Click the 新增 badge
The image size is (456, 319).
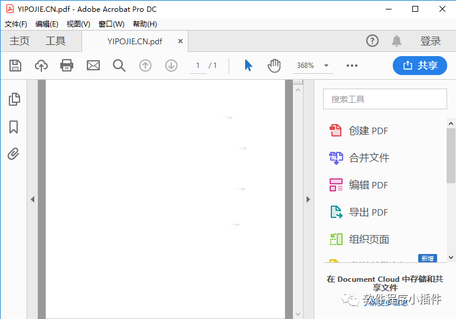tap(428, 258)
